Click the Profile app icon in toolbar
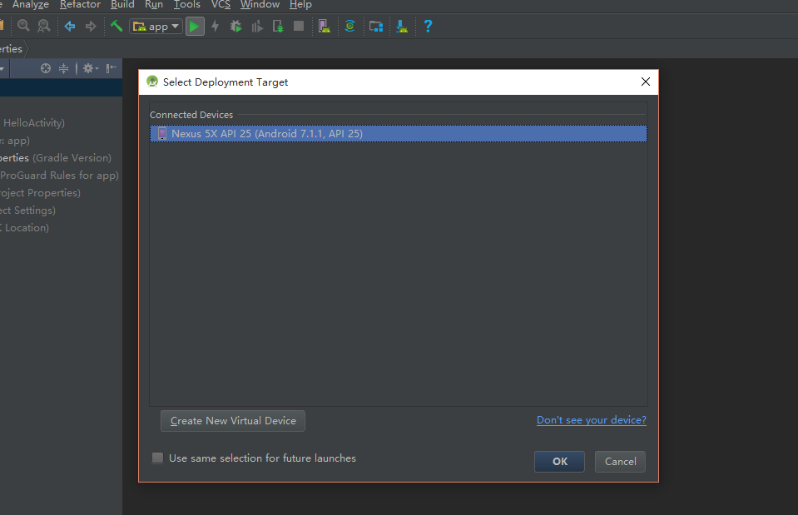 coord(257,26)
